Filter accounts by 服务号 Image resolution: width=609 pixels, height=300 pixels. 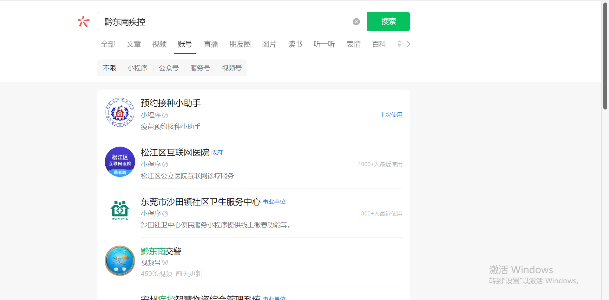(200, 68)
